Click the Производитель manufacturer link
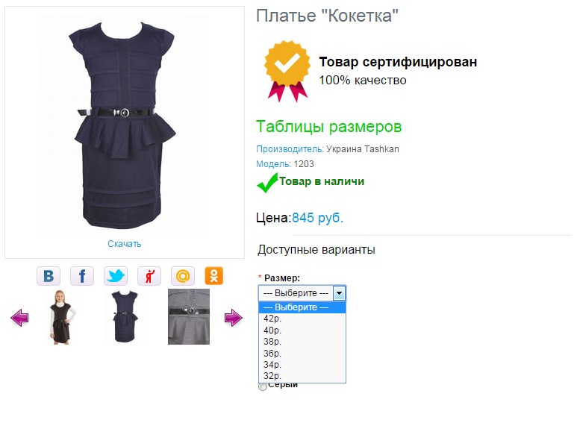 290,149
